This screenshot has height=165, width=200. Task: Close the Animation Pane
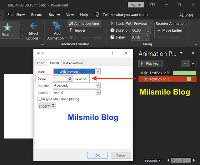pyautogui.click(x=193, y=53)
